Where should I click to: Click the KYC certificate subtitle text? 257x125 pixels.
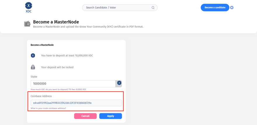(88, 27)
